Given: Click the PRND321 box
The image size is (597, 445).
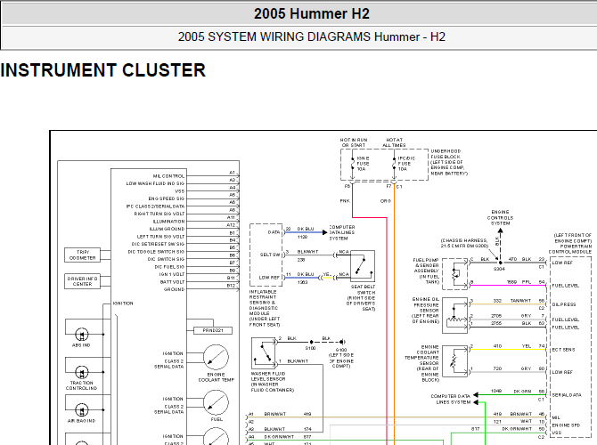Looking at the screenshot, I should pyautogui.click(x=213, y=330).
